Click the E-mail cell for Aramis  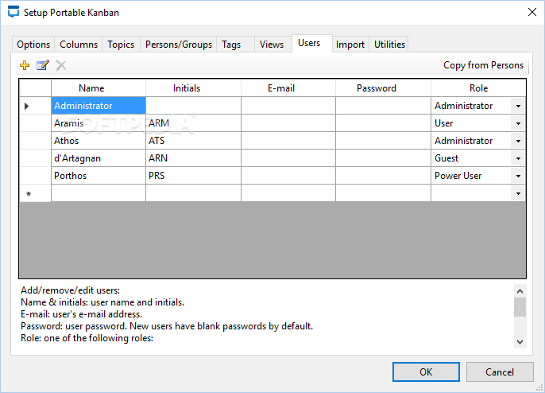coord(288,123)
